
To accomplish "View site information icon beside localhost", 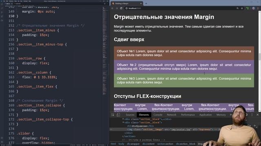I will coord(126,8).
